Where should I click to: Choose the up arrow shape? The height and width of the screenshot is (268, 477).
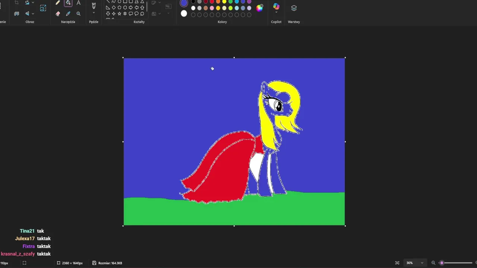(x=142, y=7)
